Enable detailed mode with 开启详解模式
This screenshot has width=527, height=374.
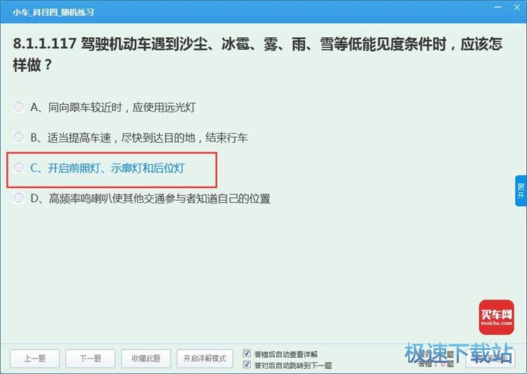[204, 359]
